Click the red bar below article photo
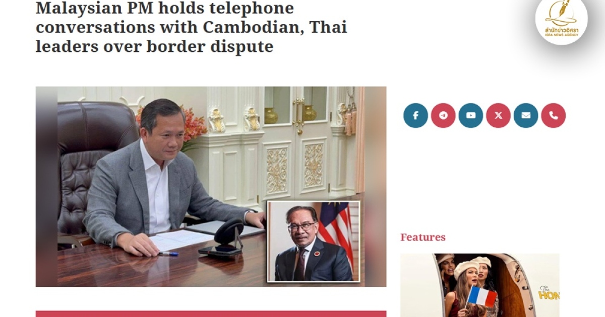This screenshot has height=317, width=605. (x=211, y=313)
